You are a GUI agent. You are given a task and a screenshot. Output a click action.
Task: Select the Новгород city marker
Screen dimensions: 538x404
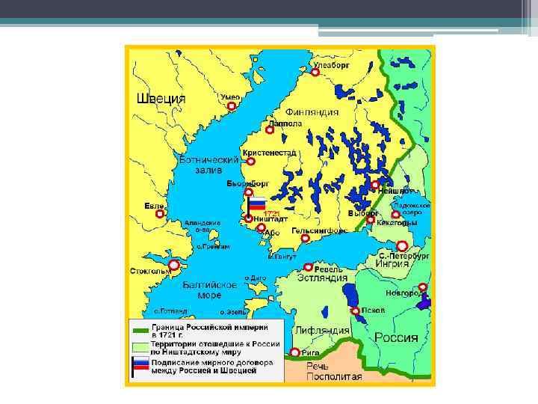(x=423, y=287)
